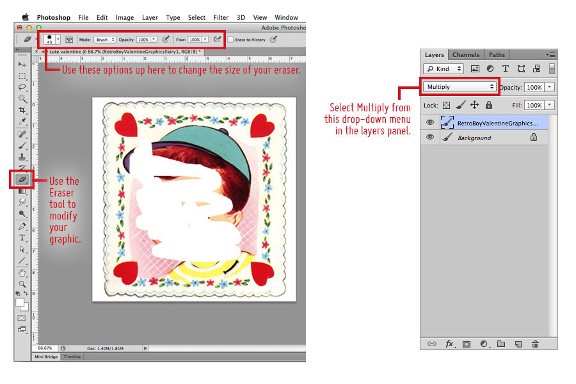
Task: Select the Lasso tool
Action: click(22, 88)
